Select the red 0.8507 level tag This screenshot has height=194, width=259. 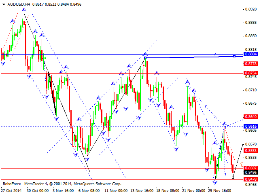point(251,168)
